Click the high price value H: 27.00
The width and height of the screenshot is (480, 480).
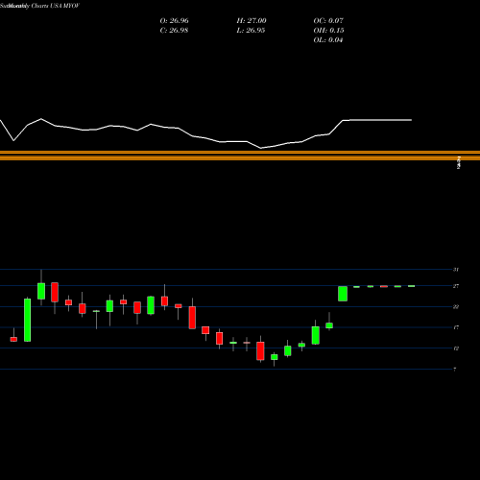point(252,21)
